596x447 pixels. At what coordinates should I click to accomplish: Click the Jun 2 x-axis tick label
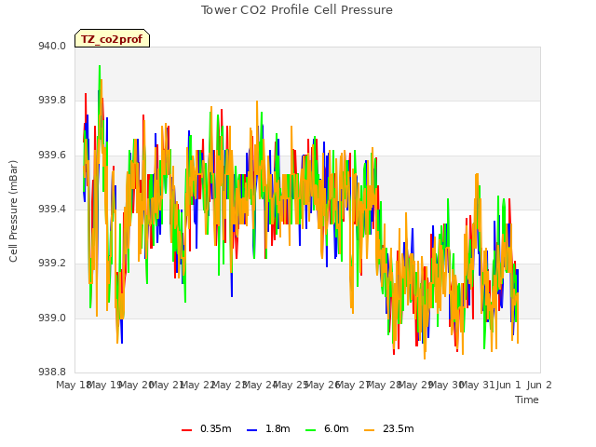click(x=539, y=385)
